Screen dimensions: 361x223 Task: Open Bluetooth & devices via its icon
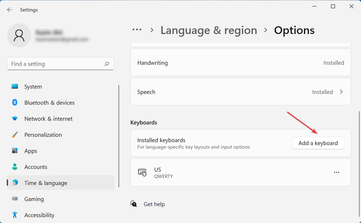pyautogui.click(x=15, y=103)
